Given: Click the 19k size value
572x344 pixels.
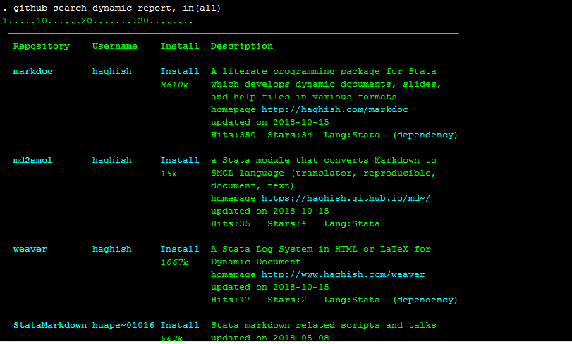Looking at the screenshot, I should coord(169,173).
